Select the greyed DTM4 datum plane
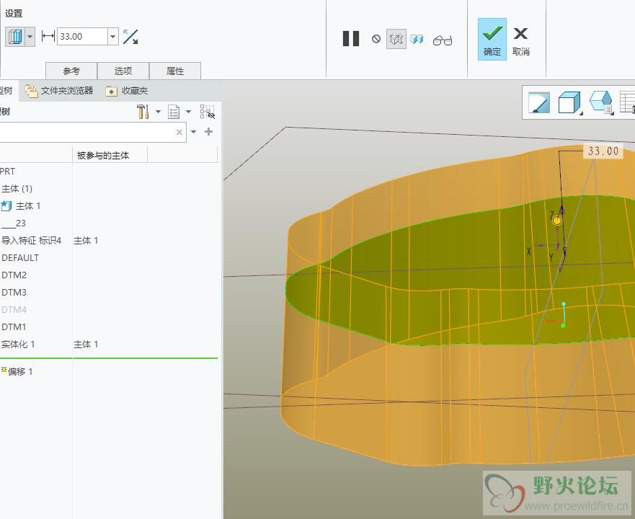 point(14,310)
